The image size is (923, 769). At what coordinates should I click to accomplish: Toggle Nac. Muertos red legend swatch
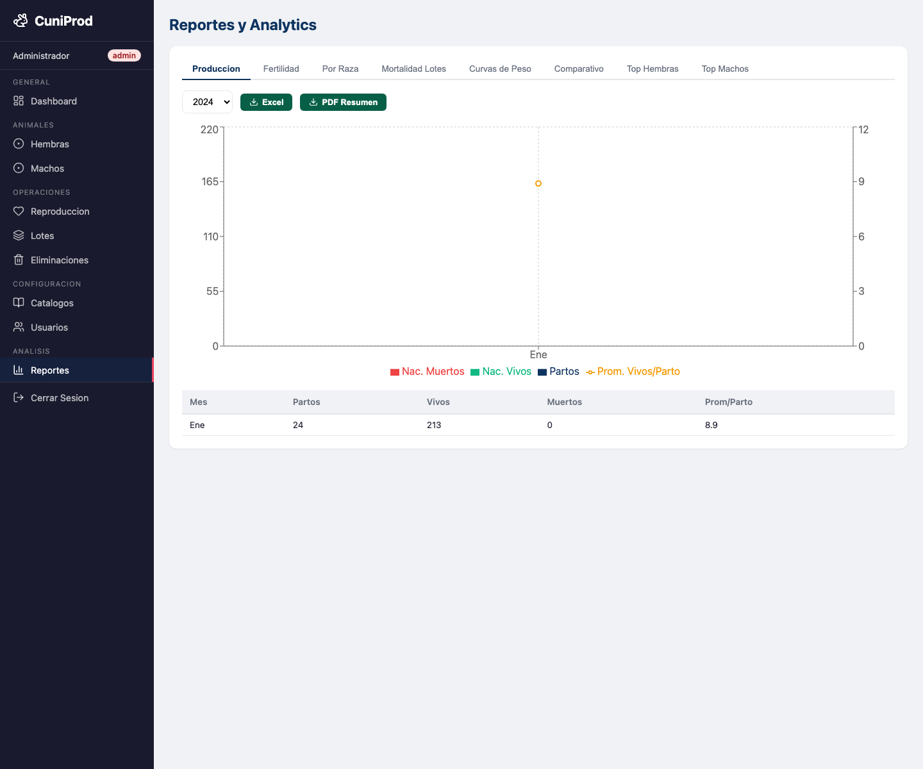pyautogui.click(x=395, y=372)
